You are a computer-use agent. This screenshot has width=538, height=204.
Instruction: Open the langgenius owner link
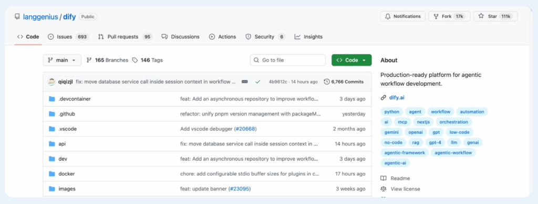[40, 17]
